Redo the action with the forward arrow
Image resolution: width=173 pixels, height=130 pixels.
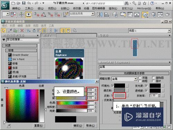37,3
